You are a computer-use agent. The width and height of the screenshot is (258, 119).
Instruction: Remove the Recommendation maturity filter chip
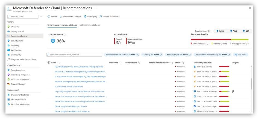pyautogui.click(x=229, y=54)
